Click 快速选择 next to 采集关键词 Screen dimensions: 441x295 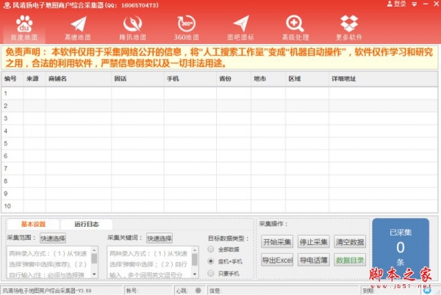pyautogui.click(x=159, y=238)
